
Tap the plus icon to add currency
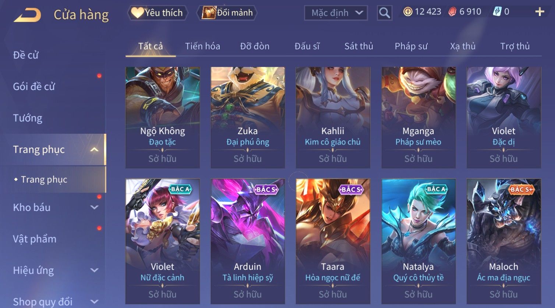tap(540, 12)
